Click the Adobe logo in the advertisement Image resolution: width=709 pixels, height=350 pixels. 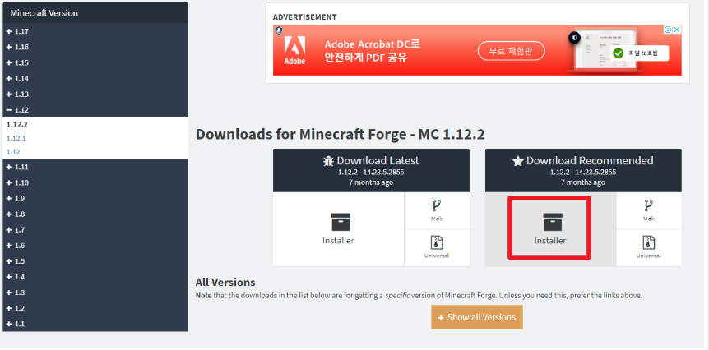pyautogui.click(x=294, y=51)
